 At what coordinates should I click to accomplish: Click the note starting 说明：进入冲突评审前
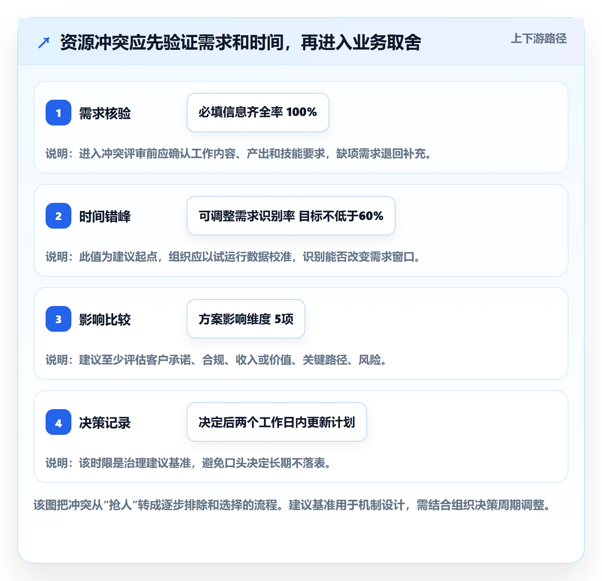coord(239,153)
